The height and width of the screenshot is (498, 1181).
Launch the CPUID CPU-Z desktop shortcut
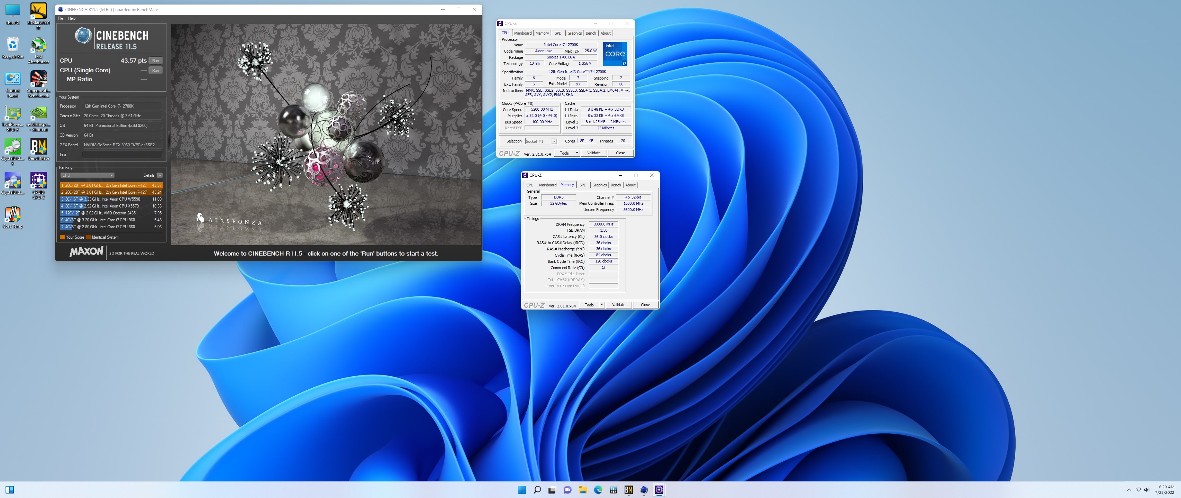(x=38, y=186)
